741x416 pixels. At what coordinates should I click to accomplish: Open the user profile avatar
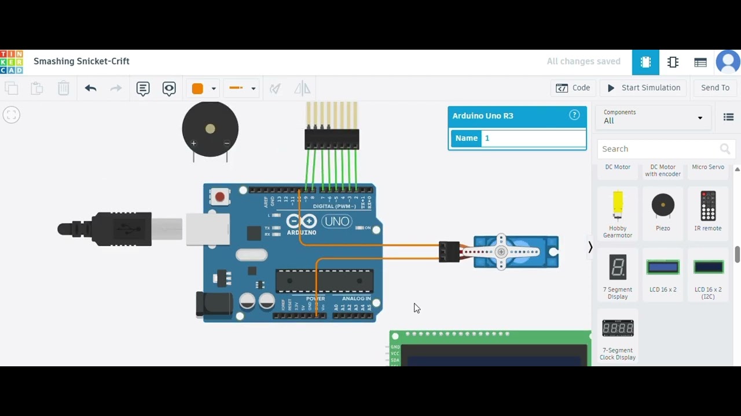point(728,62)
